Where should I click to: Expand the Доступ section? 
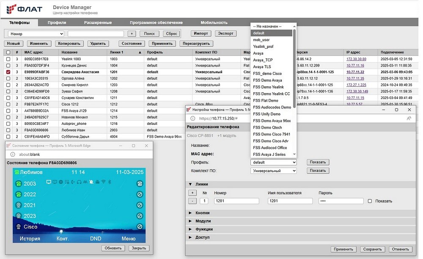coord(190,237)
